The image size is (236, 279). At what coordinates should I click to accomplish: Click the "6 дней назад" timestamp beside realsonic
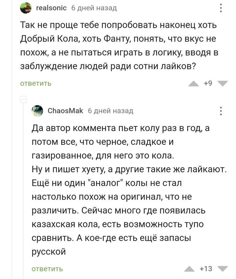click(x=94, y=8)
